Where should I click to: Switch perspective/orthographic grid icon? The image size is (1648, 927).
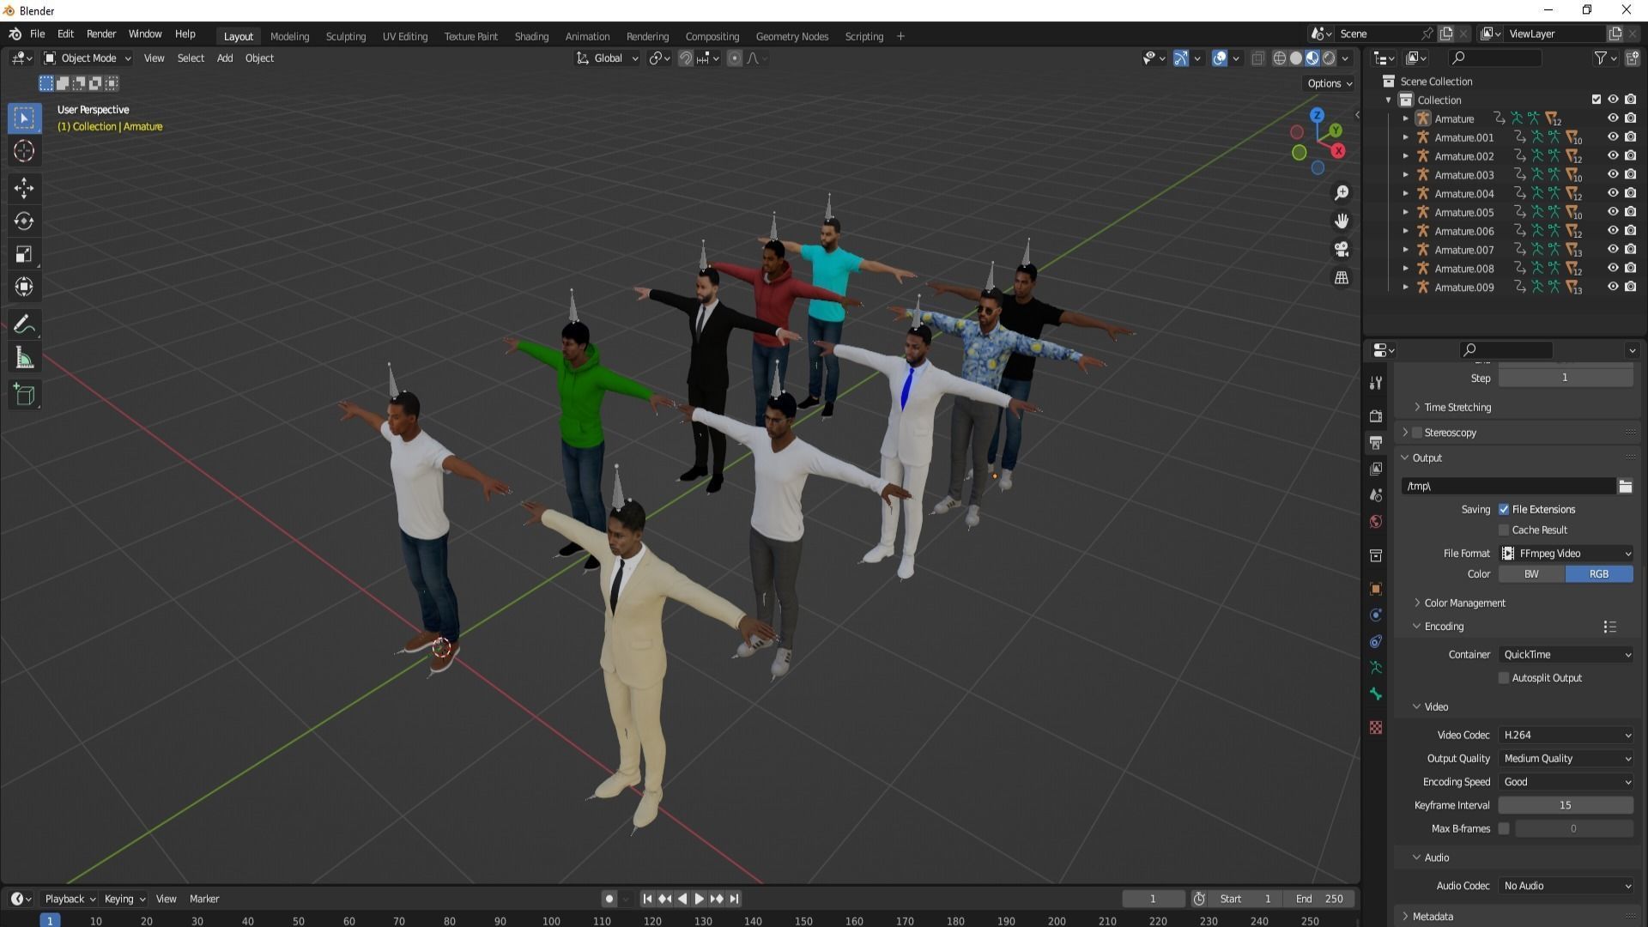coord(1341,277)
